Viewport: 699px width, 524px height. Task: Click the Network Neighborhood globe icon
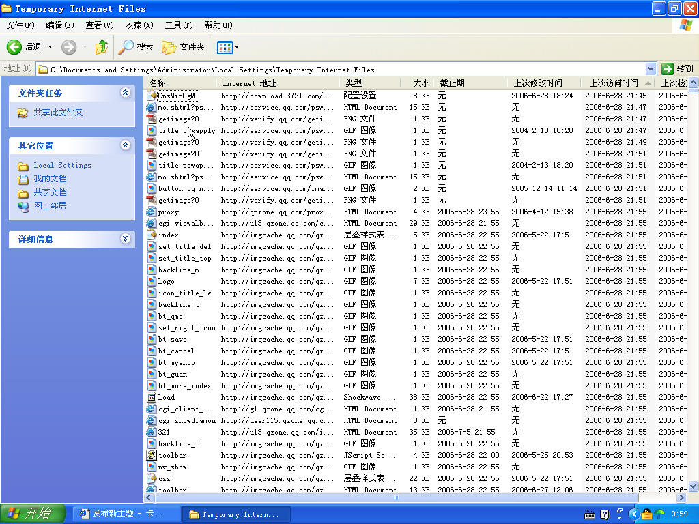(x=23, y=206)
